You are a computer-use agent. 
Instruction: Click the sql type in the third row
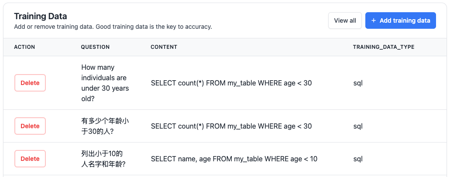358,159
